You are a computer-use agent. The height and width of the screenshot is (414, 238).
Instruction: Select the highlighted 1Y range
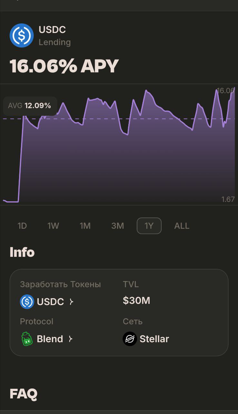tap(149, 226)
